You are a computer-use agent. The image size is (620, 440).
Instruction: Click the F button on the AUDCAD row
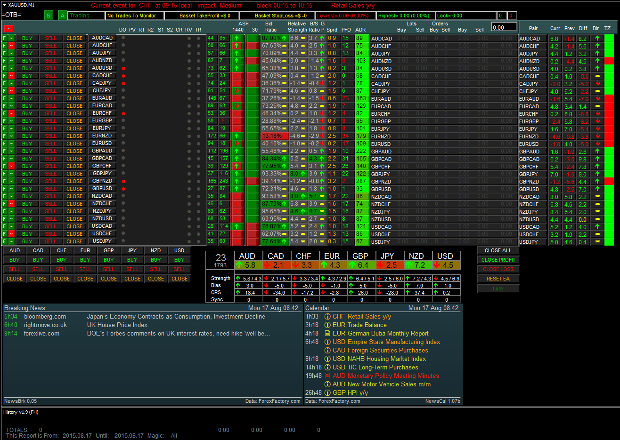(5, 38)
